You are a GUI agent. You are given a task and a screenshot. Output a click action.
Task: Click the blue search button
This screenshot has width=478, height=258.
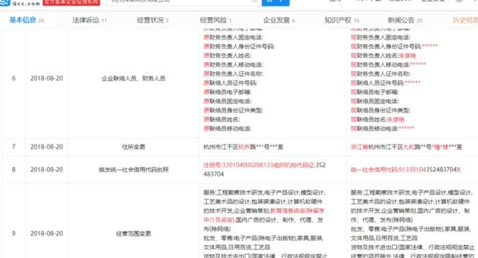click(275, 3)
